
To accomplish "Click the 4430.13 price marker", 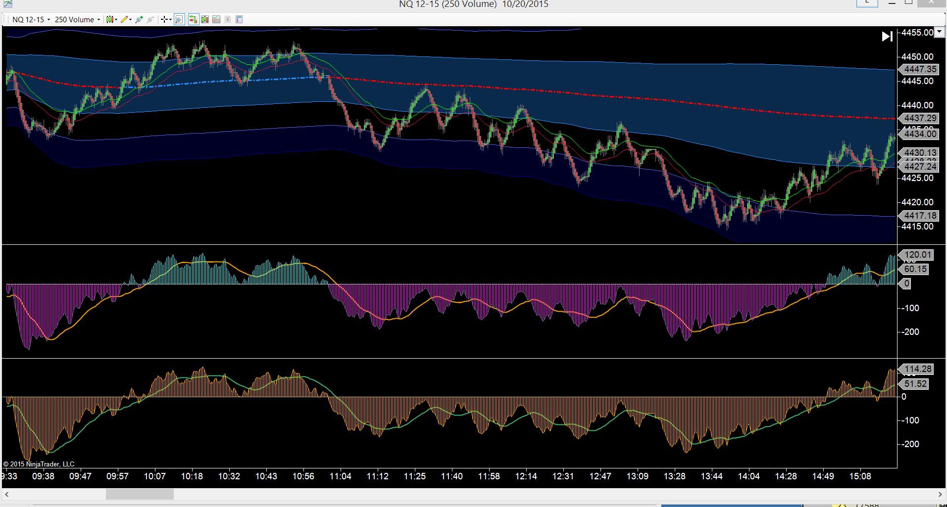I will [919, 153].
